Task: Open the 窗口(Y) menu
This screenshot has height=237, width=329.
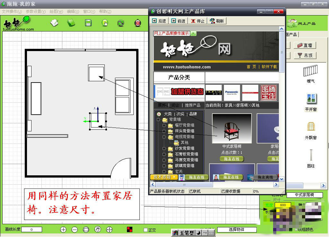Action: point(89,12)
